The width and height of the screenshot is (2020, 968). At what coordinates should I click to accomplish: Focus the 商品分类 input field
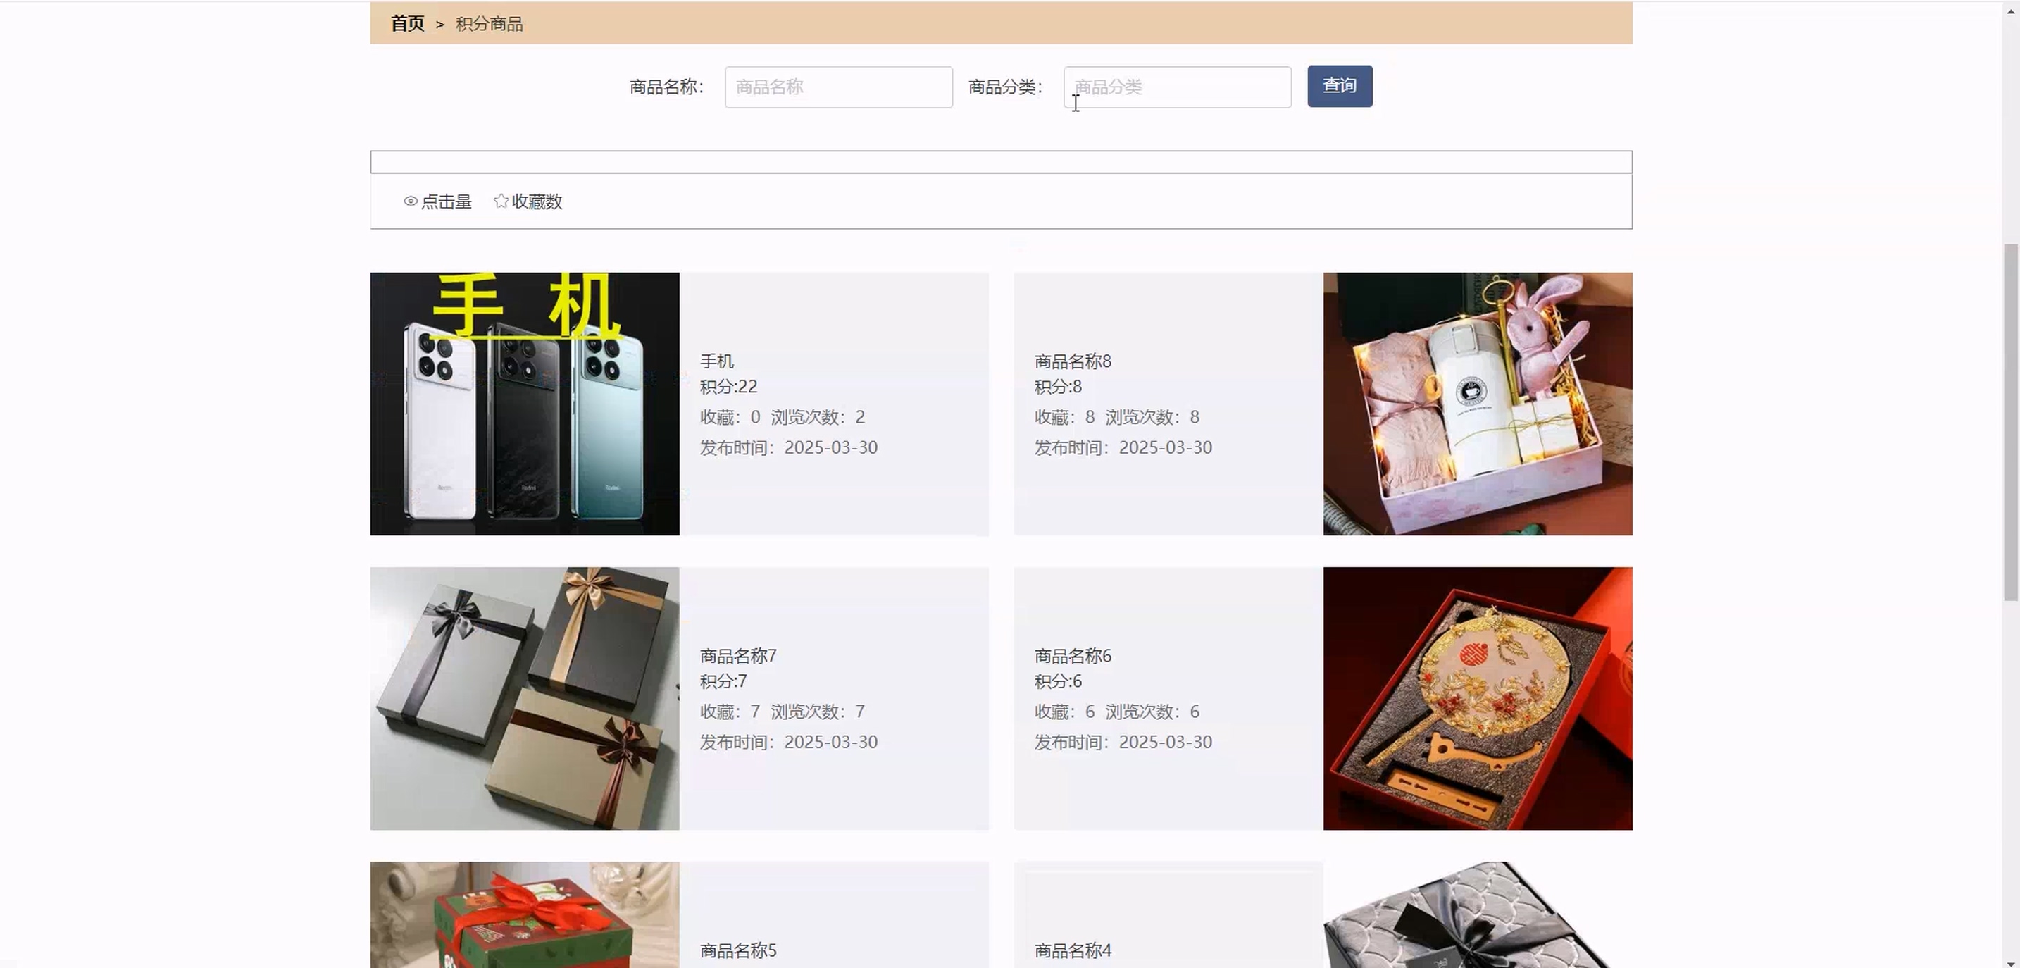(1176, 87)
